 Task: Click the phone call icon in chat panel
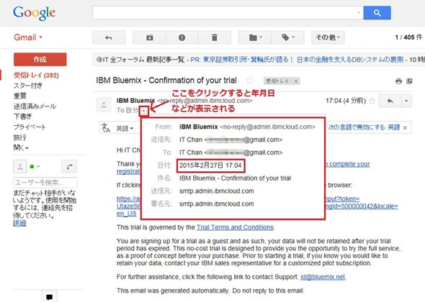(x=69, y=166)
